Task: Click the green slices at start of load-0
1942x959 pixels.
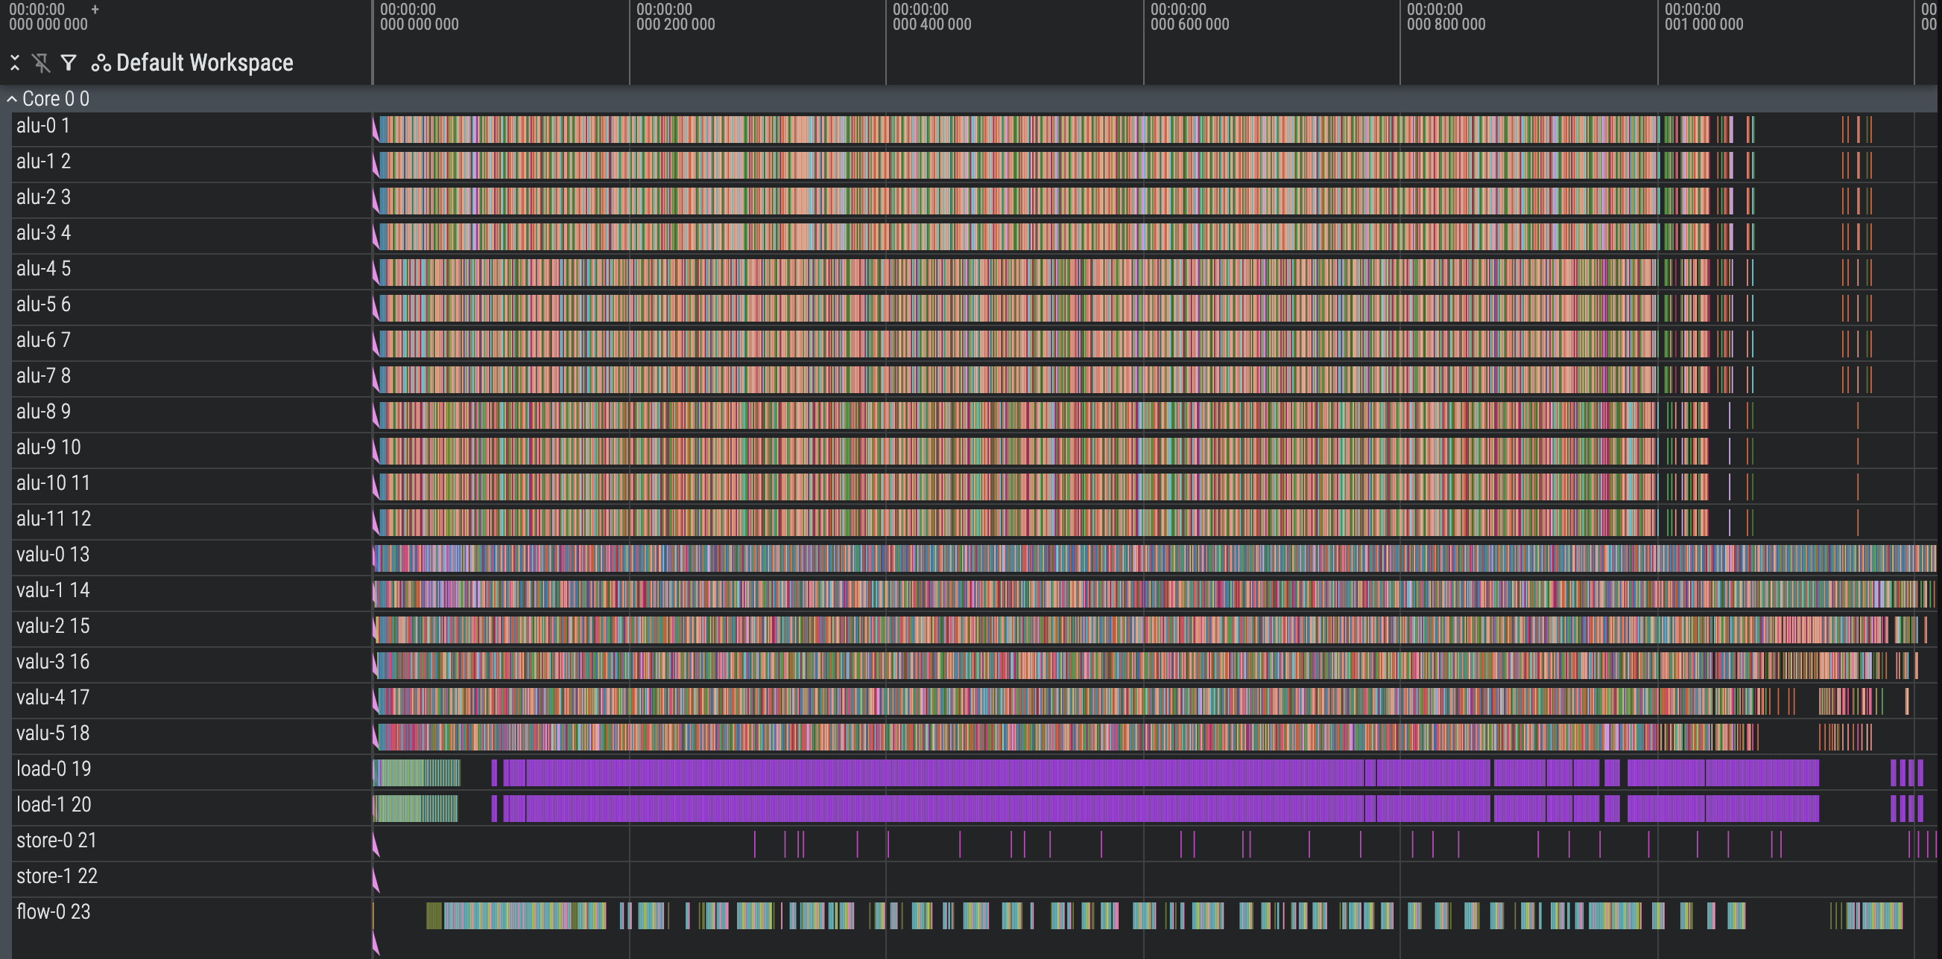Action: pos(415,773)
